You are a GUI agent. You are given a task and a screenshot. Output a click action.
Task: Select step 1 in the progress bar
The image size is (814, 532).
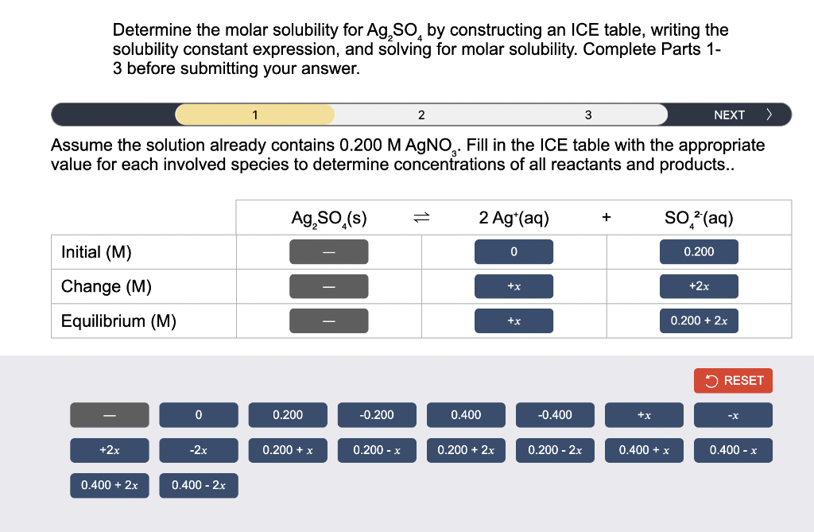254,114
